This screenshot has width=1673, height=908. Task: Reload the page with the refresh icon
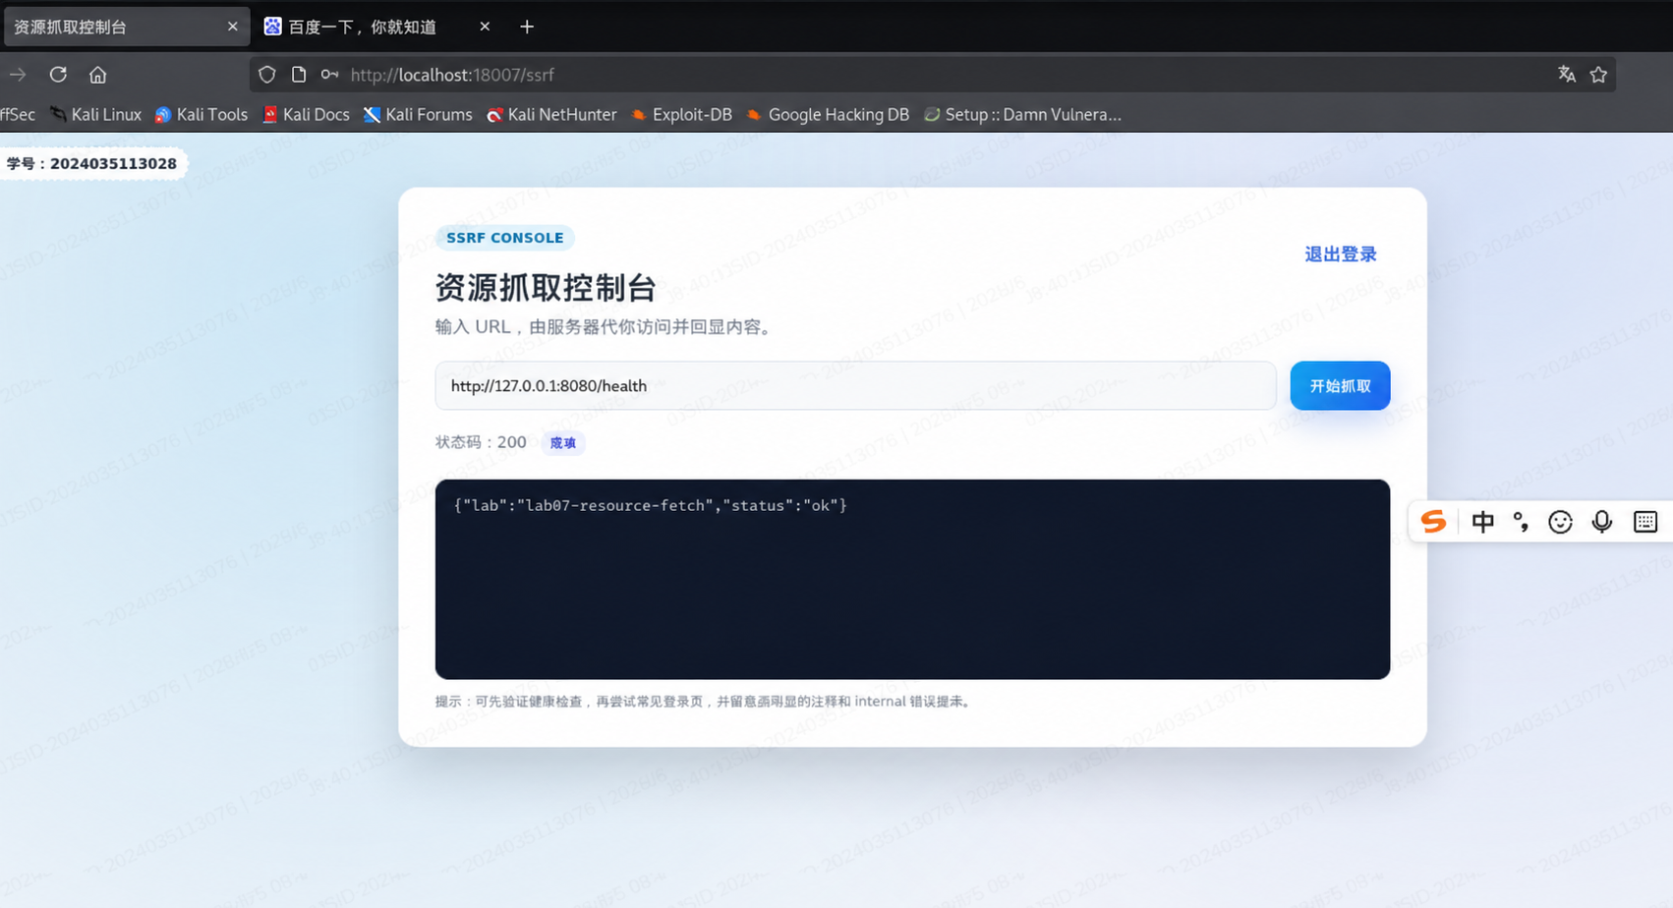coord(58,75)
